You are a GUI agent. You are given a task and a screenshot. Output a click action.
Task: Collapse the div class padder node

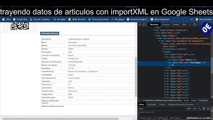pyautogui.click(x=155, y=36)
